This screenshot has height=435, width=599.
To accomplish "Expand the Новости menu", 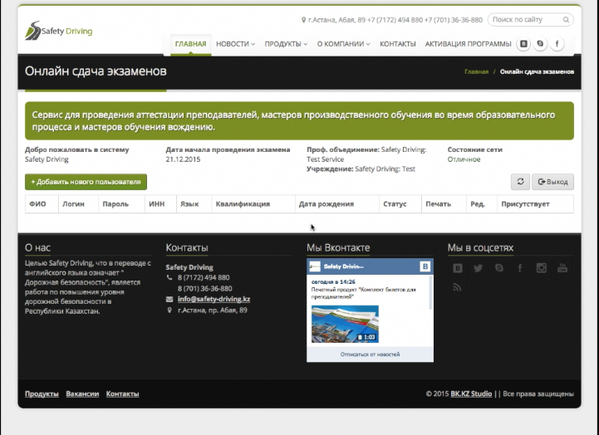I will point(235,44).
